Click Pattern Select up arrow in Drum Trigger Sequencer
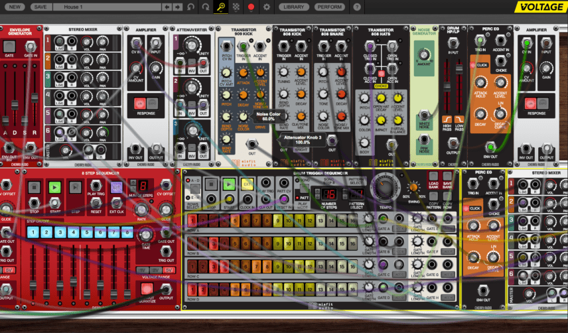 coord(345,191)
